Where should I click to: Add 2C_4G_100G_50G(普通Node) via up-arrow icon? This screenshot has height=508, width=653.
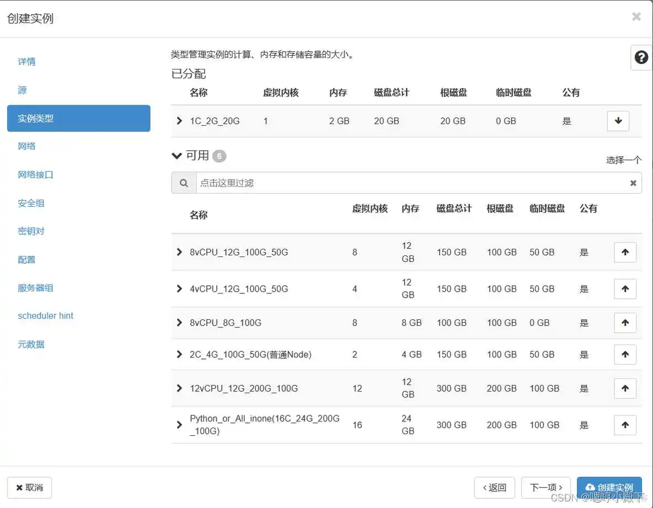[625, 355]
